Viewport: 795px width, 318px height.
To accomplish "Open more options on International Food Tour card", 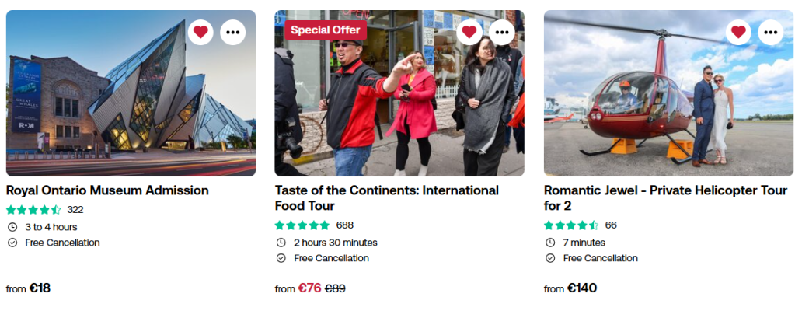I will [x=502, y=32].
